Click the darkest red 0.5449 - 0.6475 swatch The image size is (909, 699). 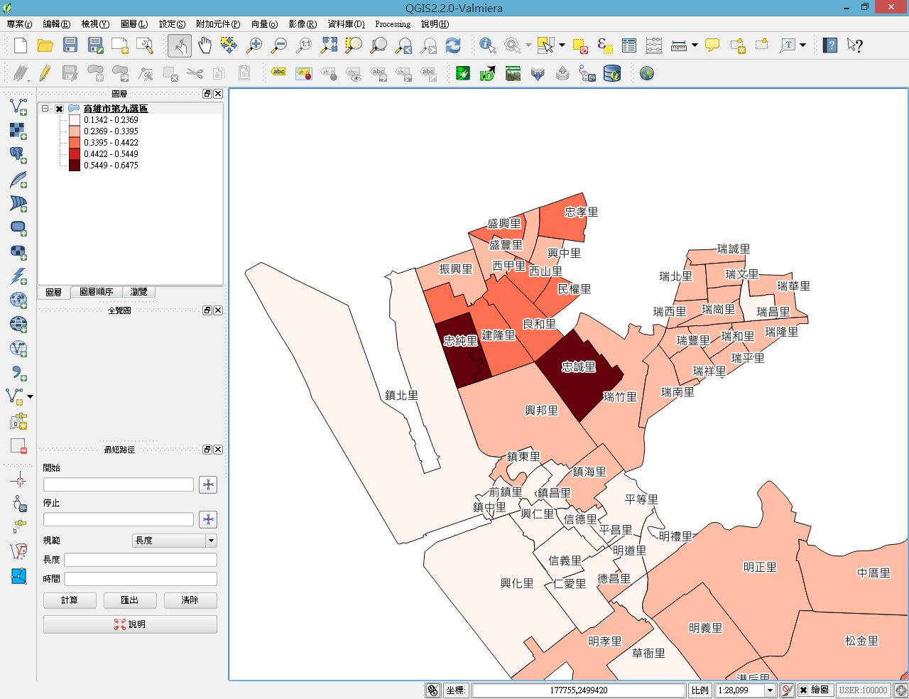coord(75,166)
